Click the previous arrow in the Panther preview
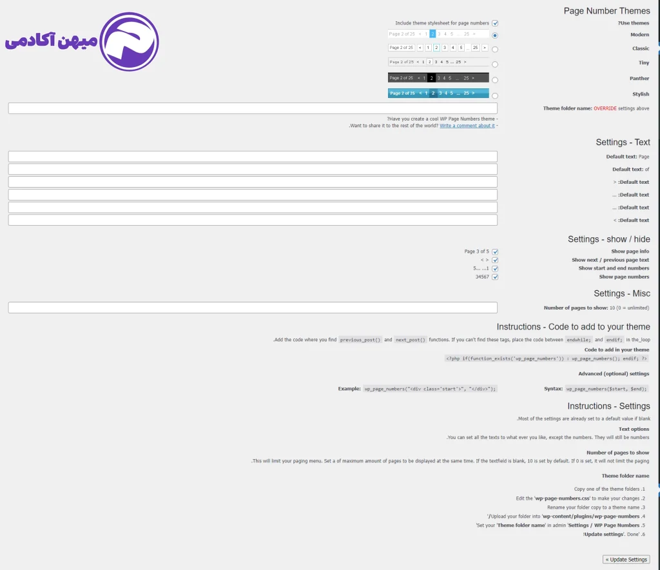The image size is (660, 570). (x=419, y=78)
